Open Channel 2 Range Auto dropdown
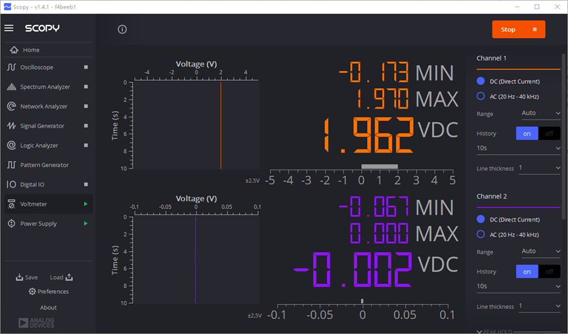 click(541, 251)
